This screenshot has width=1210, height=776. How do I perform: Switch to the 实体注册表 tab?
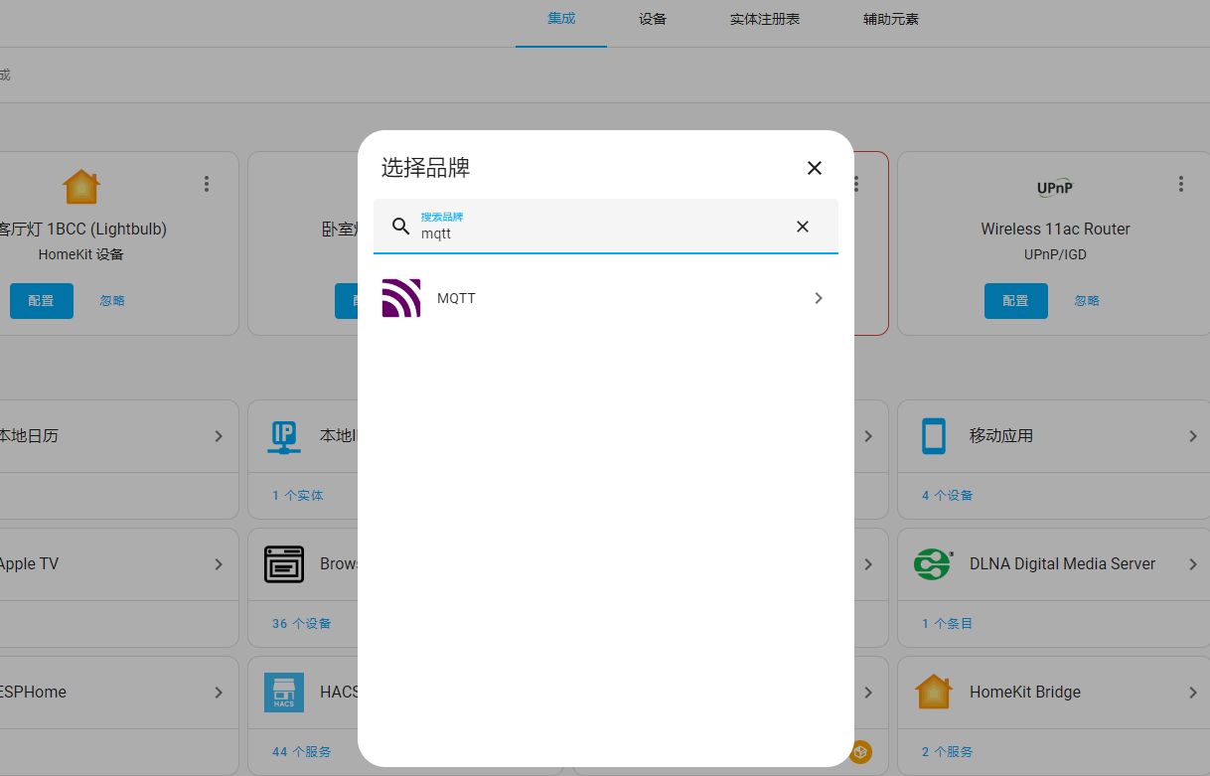coord(765,20)
